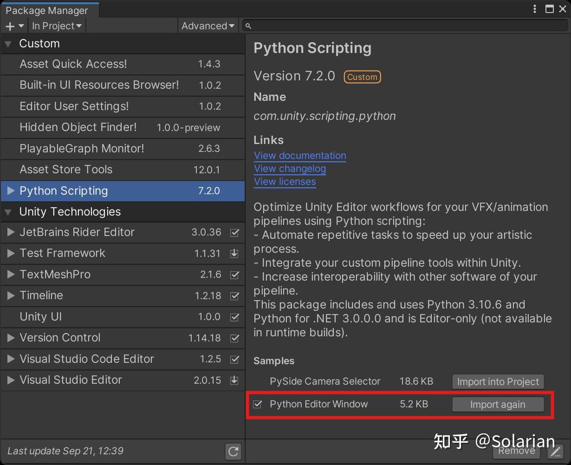
Task: Click the download icon beside Test Framework
Action: pyautogui.click(x=234, y=254)
